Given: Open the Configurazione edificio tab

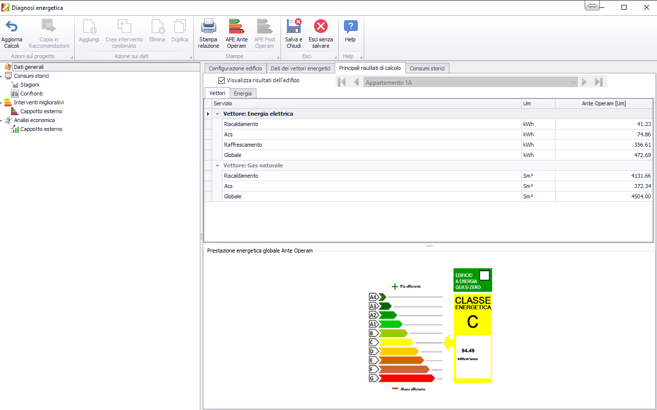Looking at the screenshot, I should point(235,68).
